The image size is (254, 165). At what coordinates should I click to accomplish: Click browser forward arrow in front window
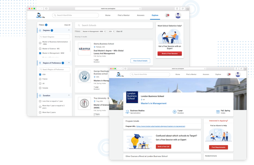point(121,68)
